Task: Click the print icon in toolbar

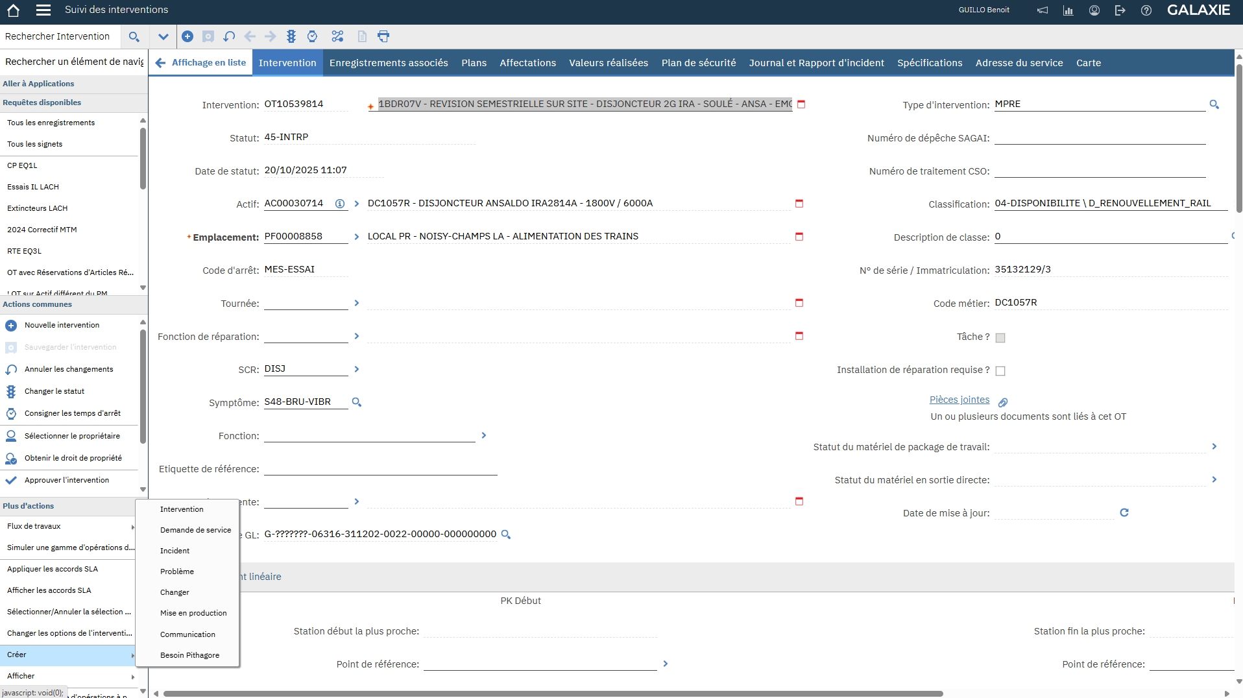Action: 383,36
